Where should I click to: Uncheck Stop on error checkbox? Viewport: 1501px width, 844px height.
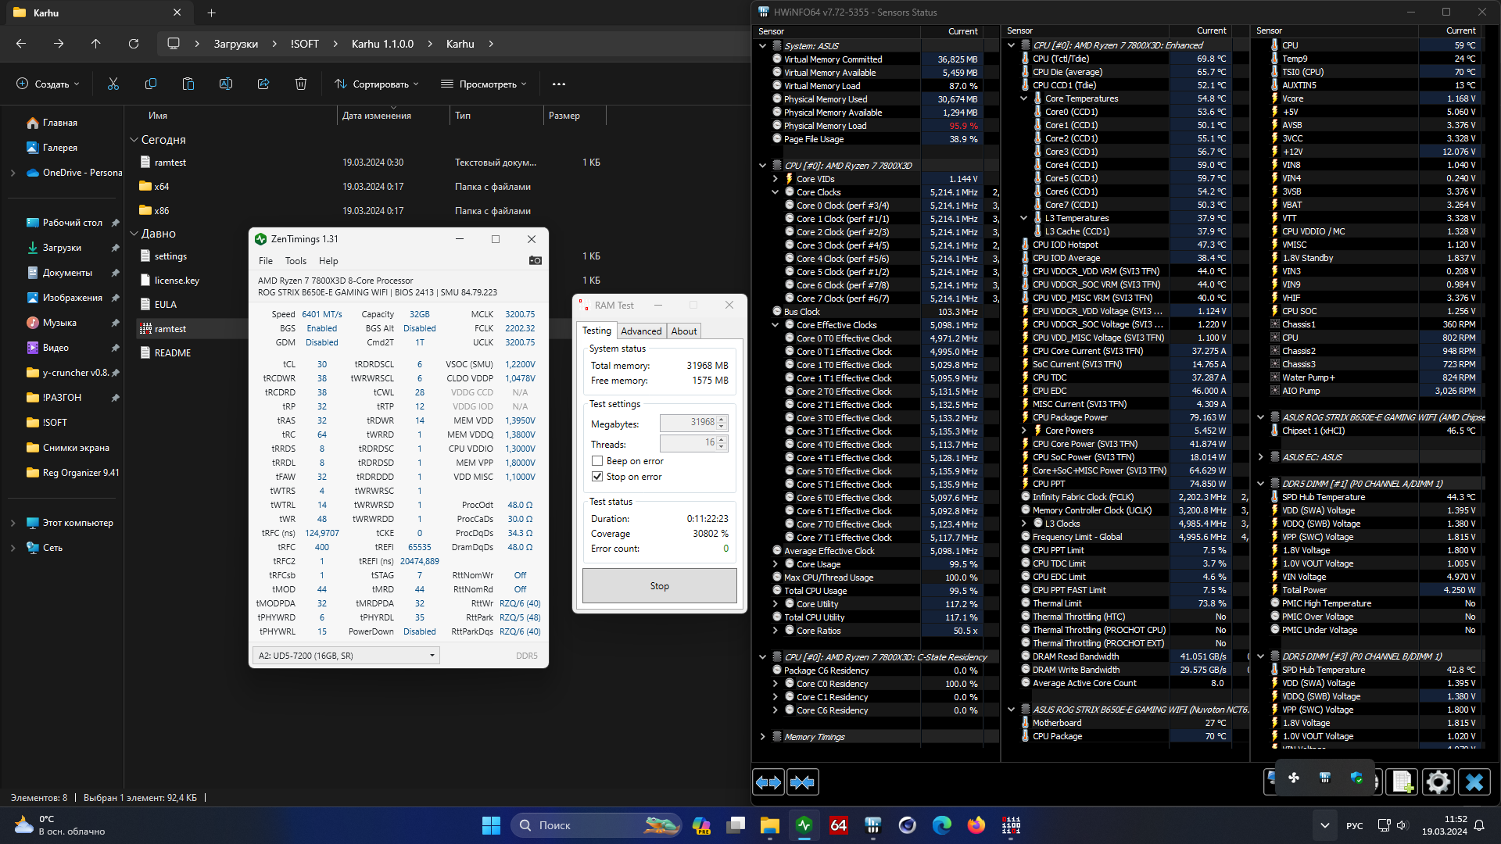pos(597,477)
